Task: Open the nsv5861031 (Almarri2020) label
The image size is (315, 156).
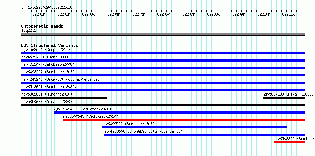Action: (47, 94)
